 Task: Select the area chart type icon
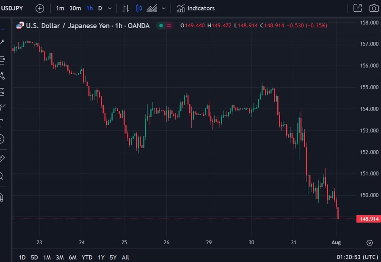(x=152, y=8)
